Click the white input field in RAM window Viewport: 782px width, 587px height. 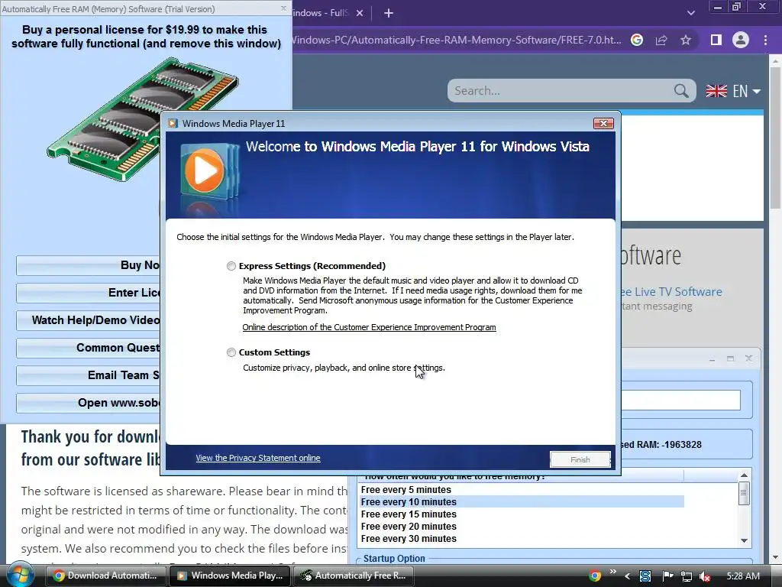coord(680,400)
